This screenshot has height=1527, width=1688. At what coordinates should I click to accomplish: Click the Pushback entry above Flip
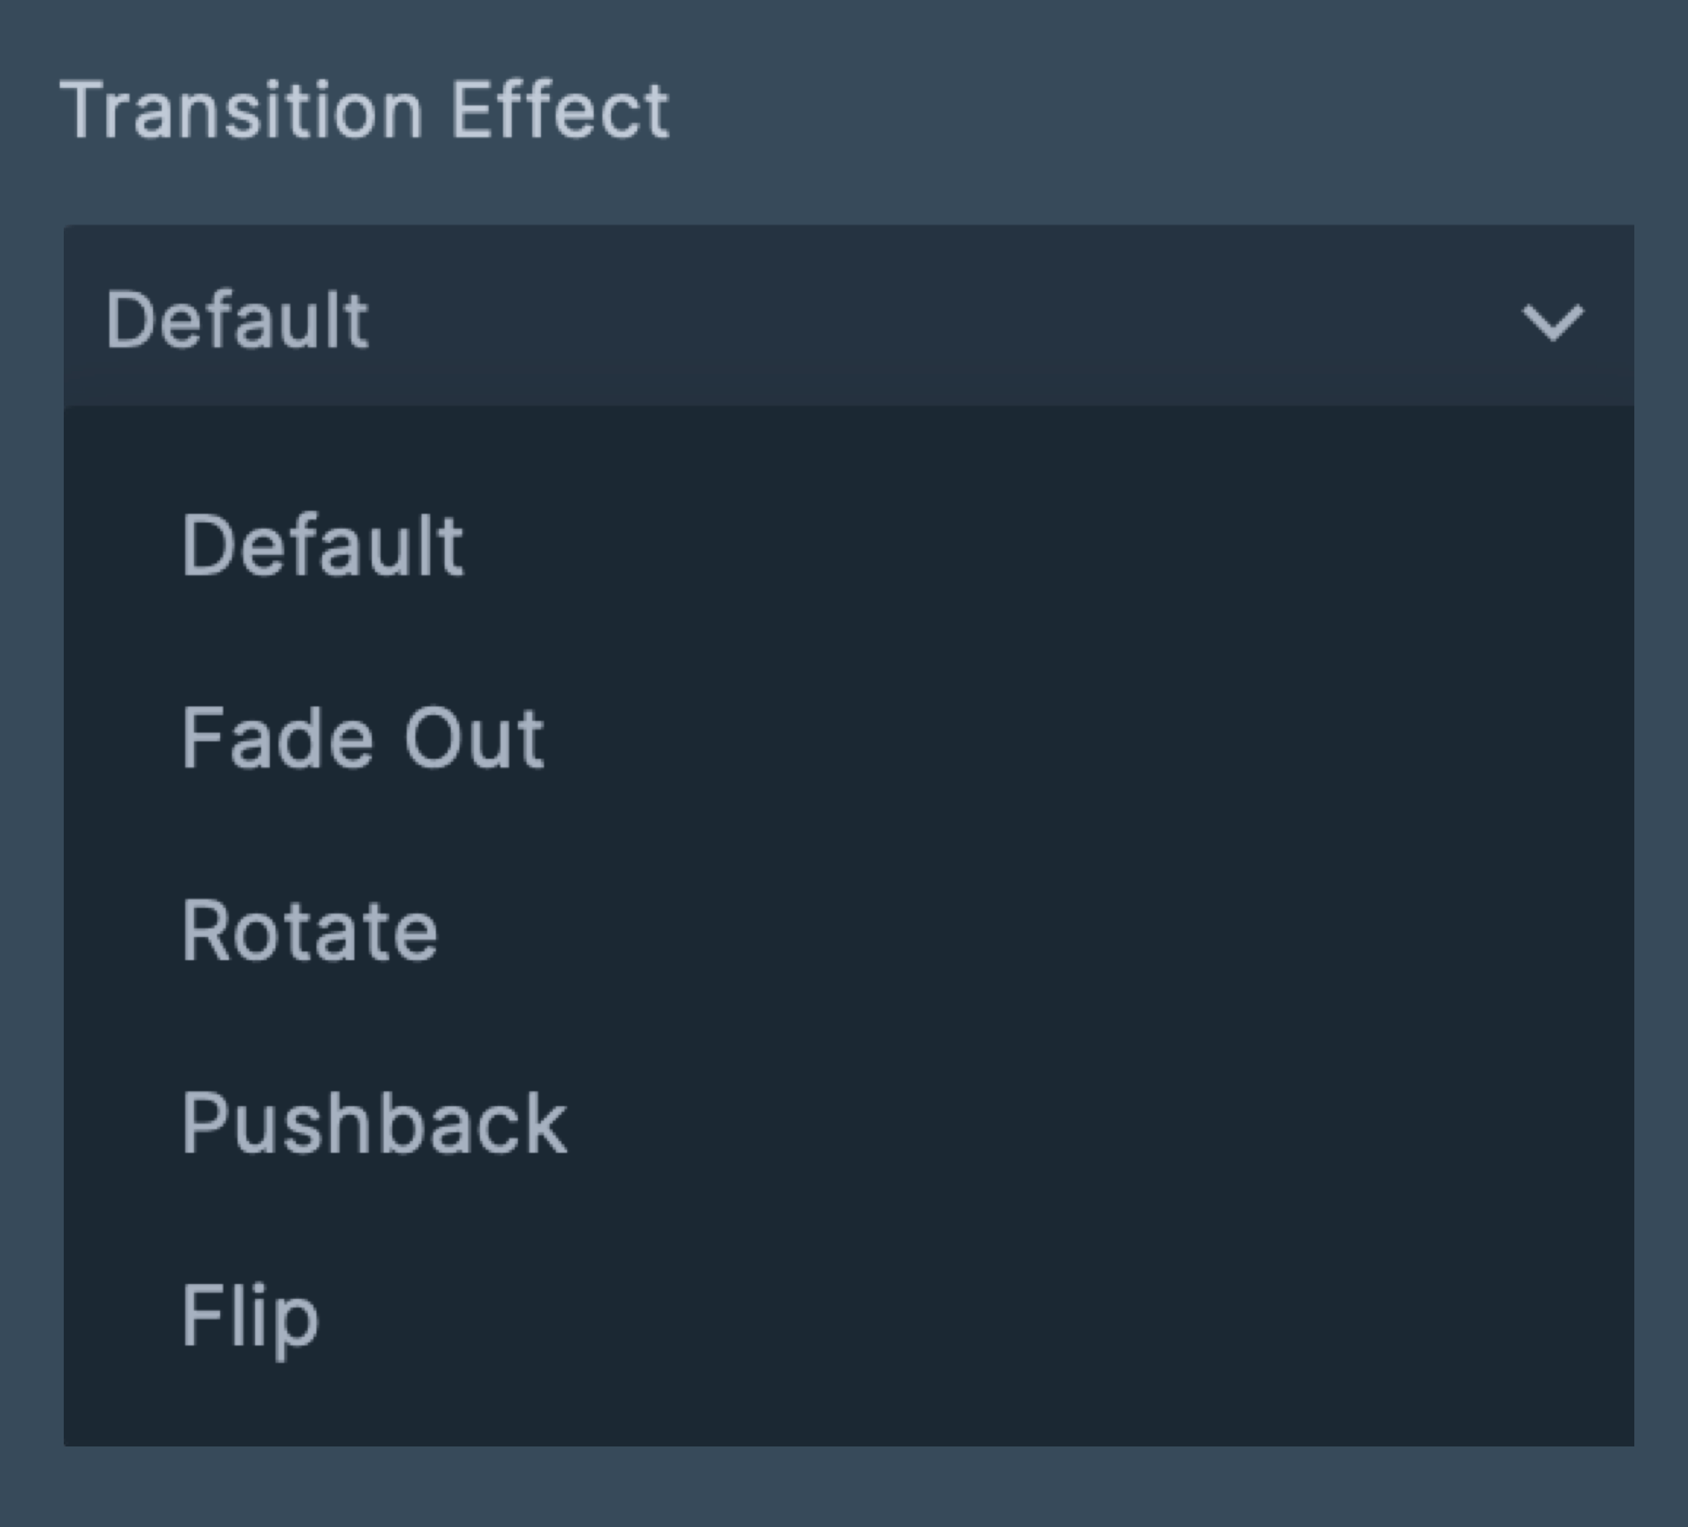(373, 1124)
